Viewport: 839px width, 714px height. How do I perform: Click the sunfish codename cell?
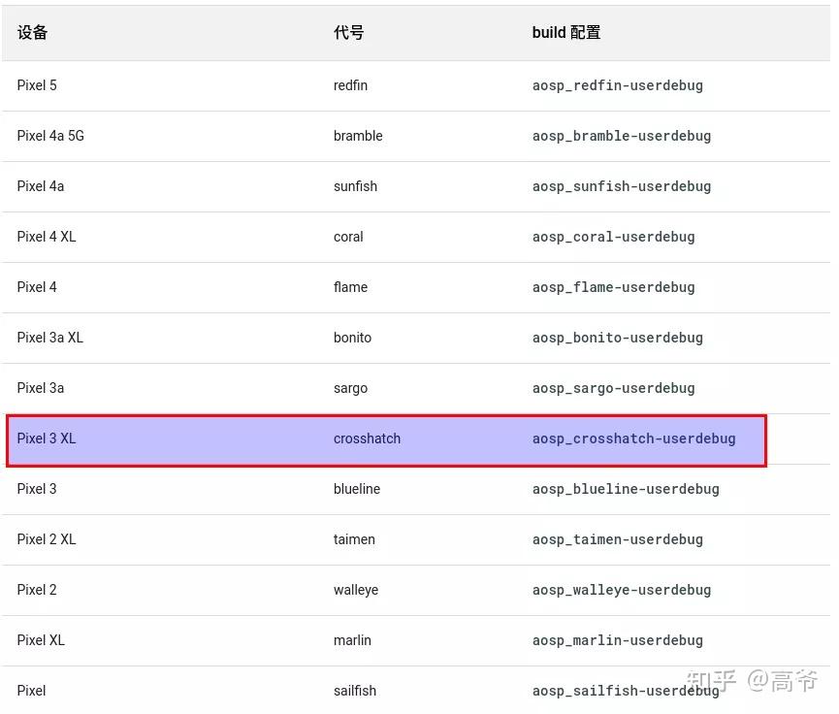pyautogui.click(x=355, y=186)
